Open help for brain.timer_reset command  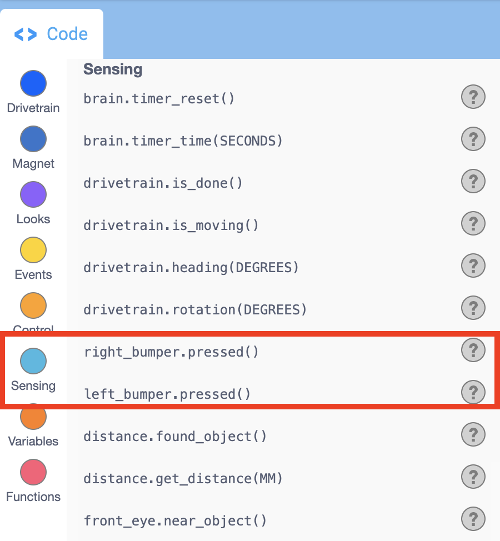[473, 97]
